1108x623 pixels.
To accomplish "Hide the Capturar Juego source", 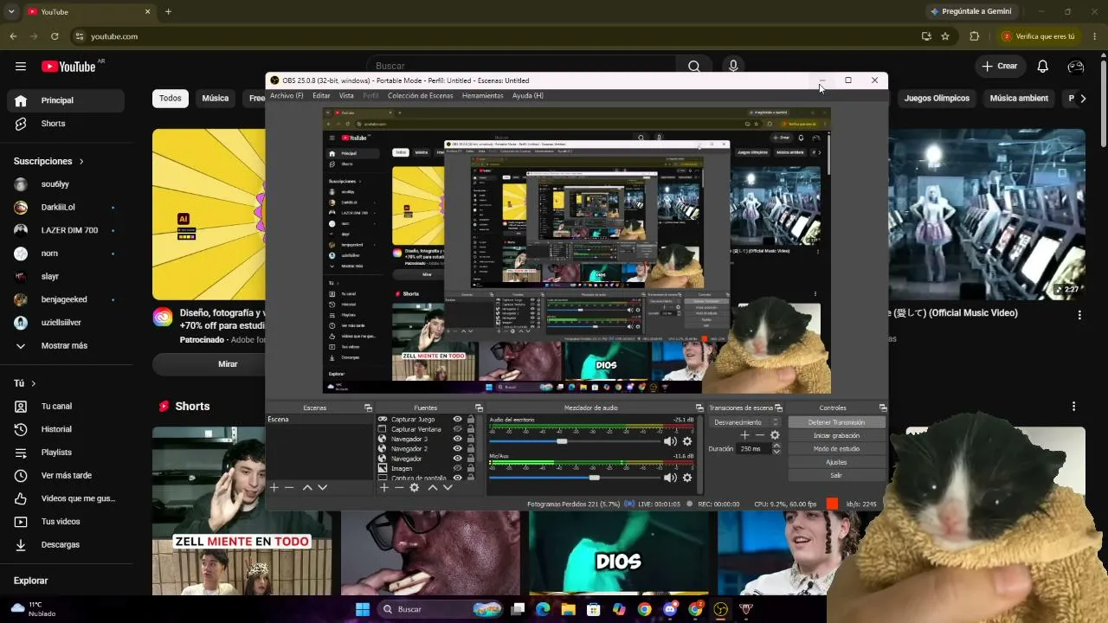I will [x=458, y=420].
